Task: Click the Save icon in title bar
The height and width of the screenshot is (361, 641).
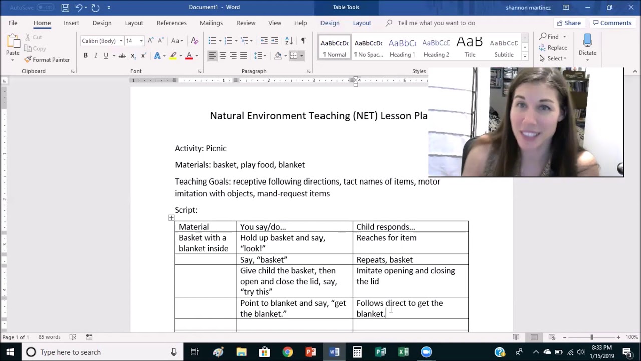Action: tap(65, 8)
